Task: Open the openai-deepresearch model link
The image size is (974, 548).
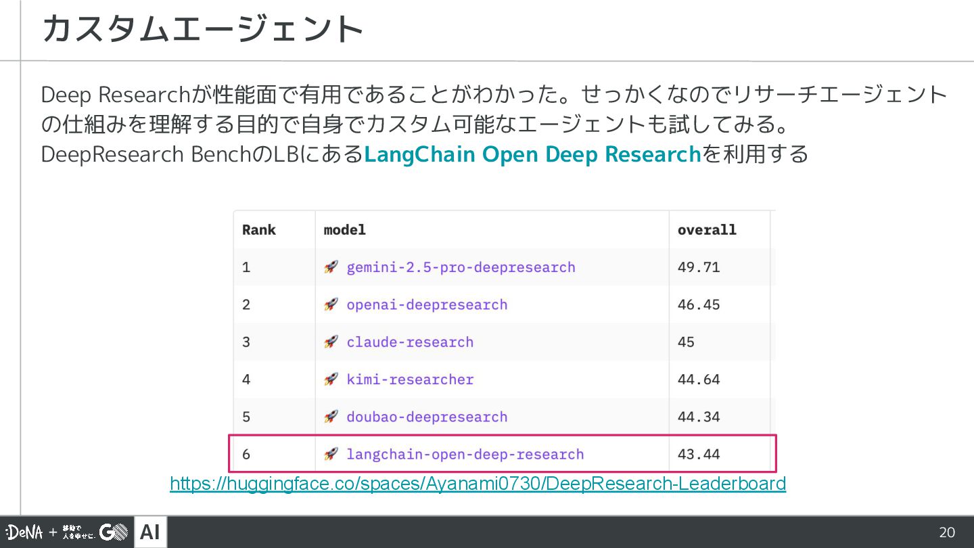Action: pyautogui.click(x=427, y=304)
